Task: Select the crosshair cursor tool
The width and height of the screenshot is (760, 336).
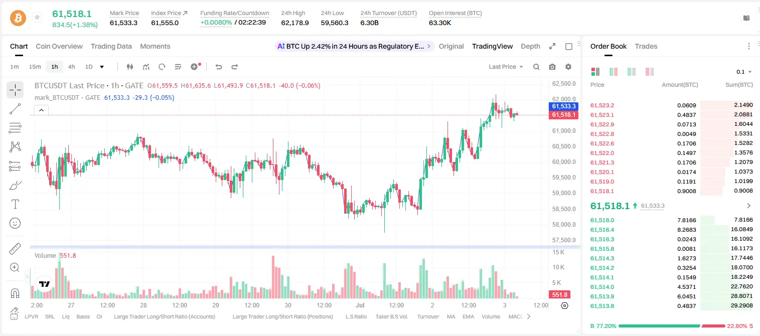Action: [x=15, y=90]
